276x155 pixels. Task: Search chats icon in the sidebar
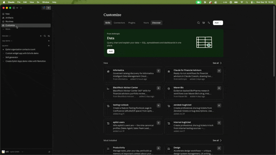(45, 36)
